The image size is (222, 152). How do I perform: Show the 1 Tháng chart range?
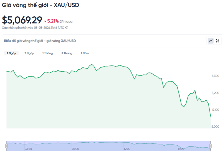pyautogui.click(x=47, y=53)
